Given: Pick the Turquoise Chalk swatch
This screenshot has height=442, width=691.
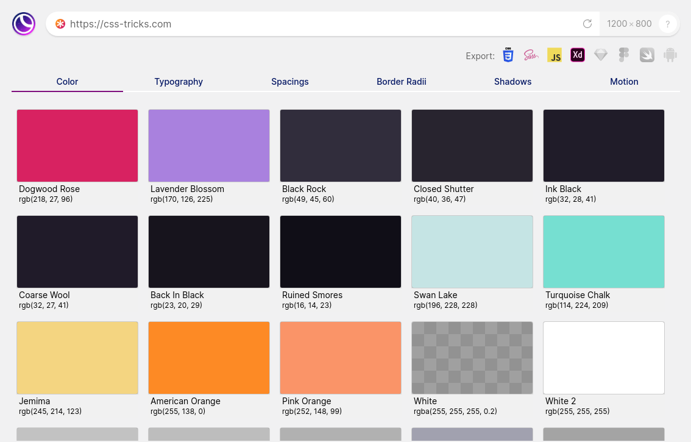Looking at the screenshot, I should click(604, 252).
